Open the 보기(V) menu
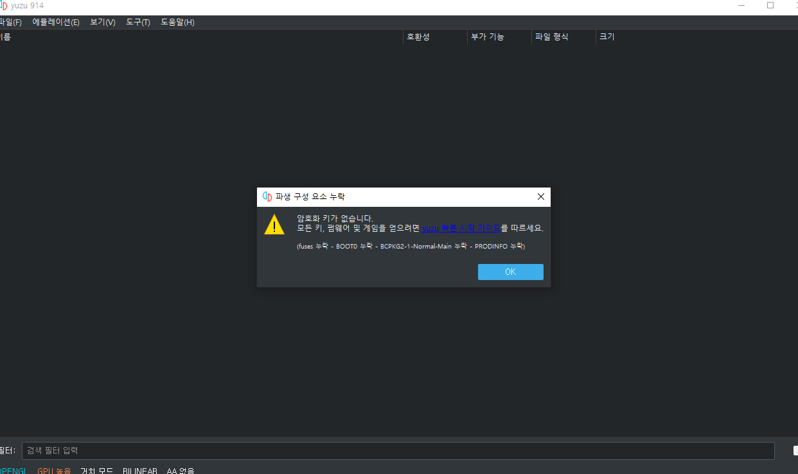Viewport: 798px width, 474px height. [103, 22]
